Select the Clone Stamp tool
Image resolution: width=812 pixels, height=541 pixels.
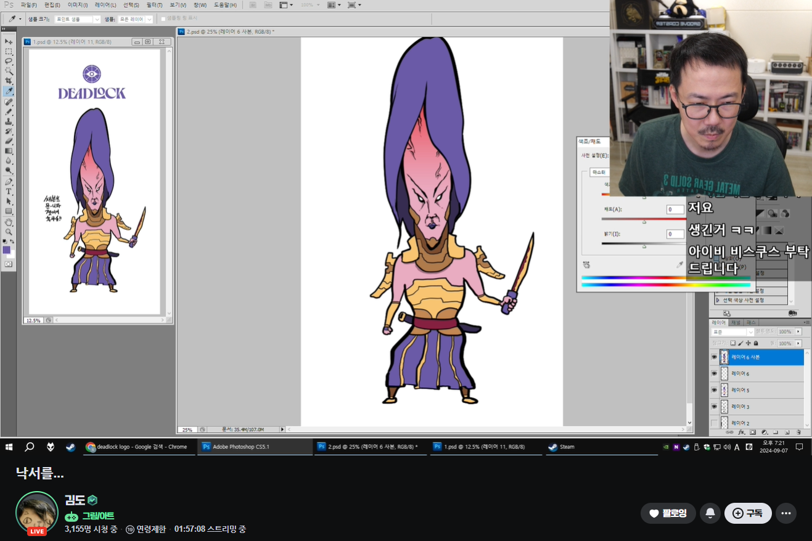(x=9, y=121)
